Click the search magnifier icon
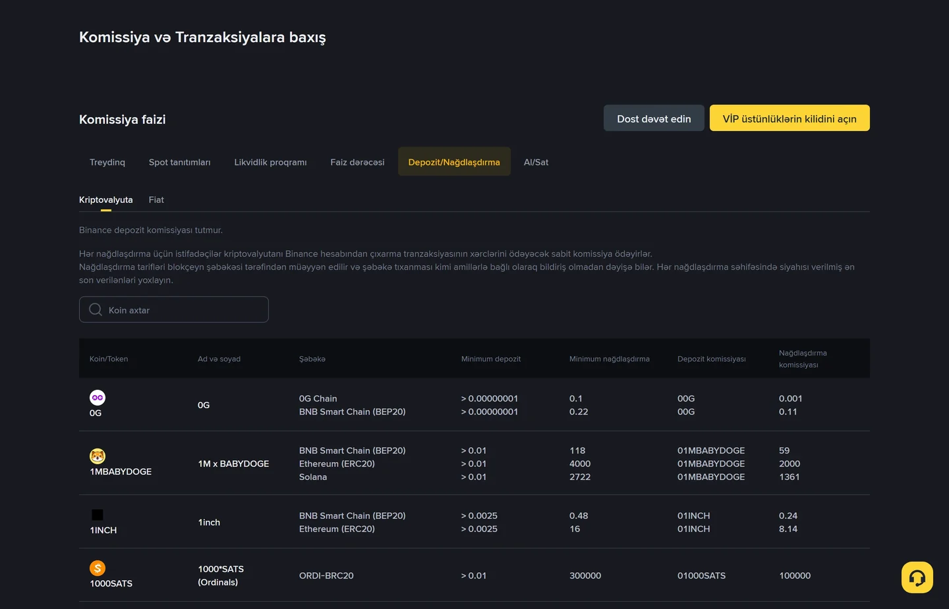Image resolution: width=949 pixels, height=609 pixels. tap(96, 309)
